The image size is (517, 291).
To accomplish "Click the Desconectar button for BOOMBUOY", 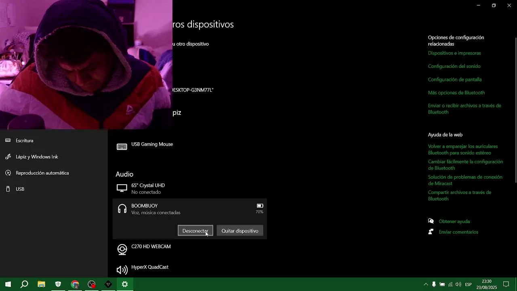I will coord(195,231).
